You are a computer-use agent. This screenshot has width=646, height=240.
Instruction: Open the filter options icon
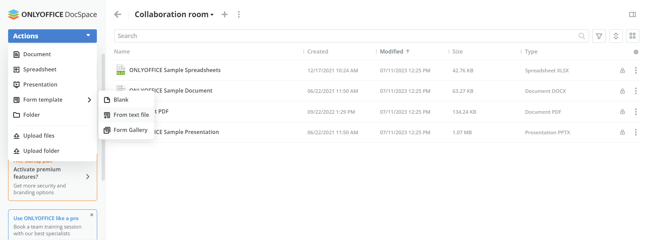point(599,36)
